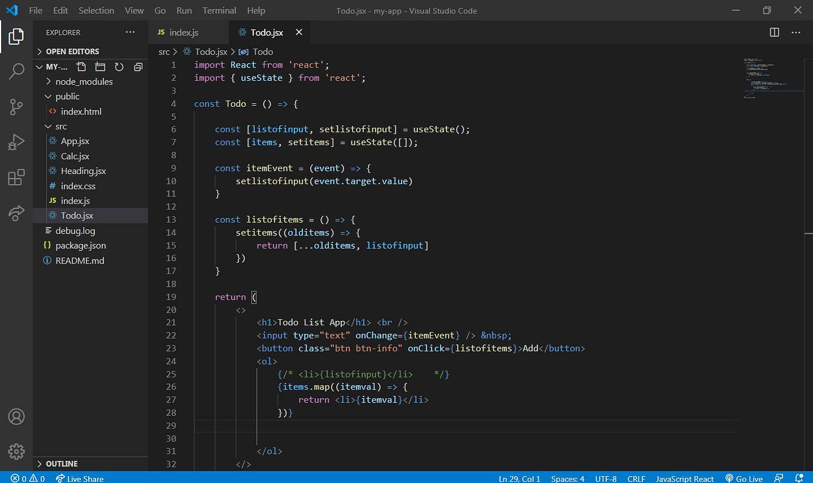The image size is (813, 483).
Task: Open the Run and Debug panel
Action: [x=16, y=142]
